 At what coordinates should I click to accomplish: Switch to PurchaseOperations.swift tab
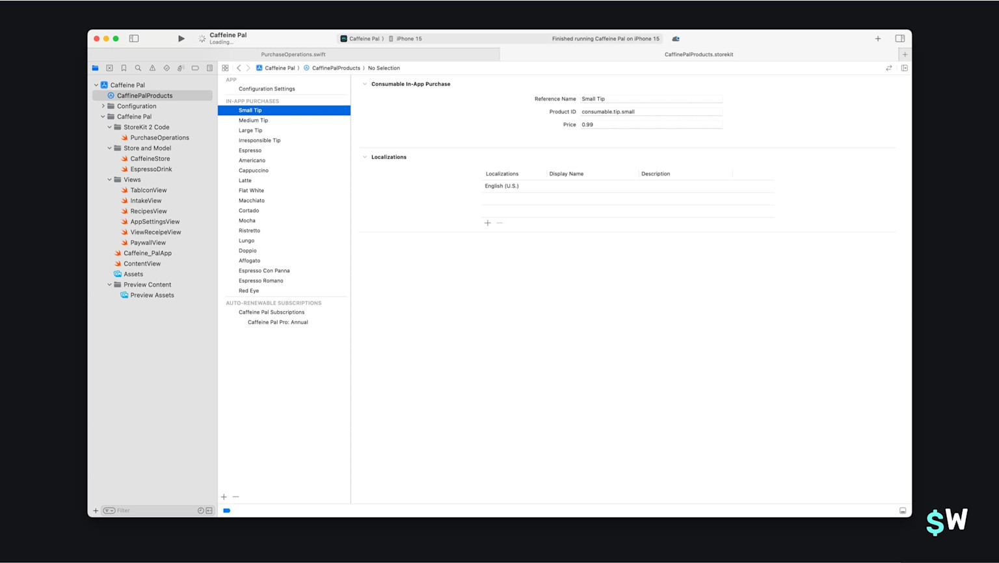pos(293,55)
